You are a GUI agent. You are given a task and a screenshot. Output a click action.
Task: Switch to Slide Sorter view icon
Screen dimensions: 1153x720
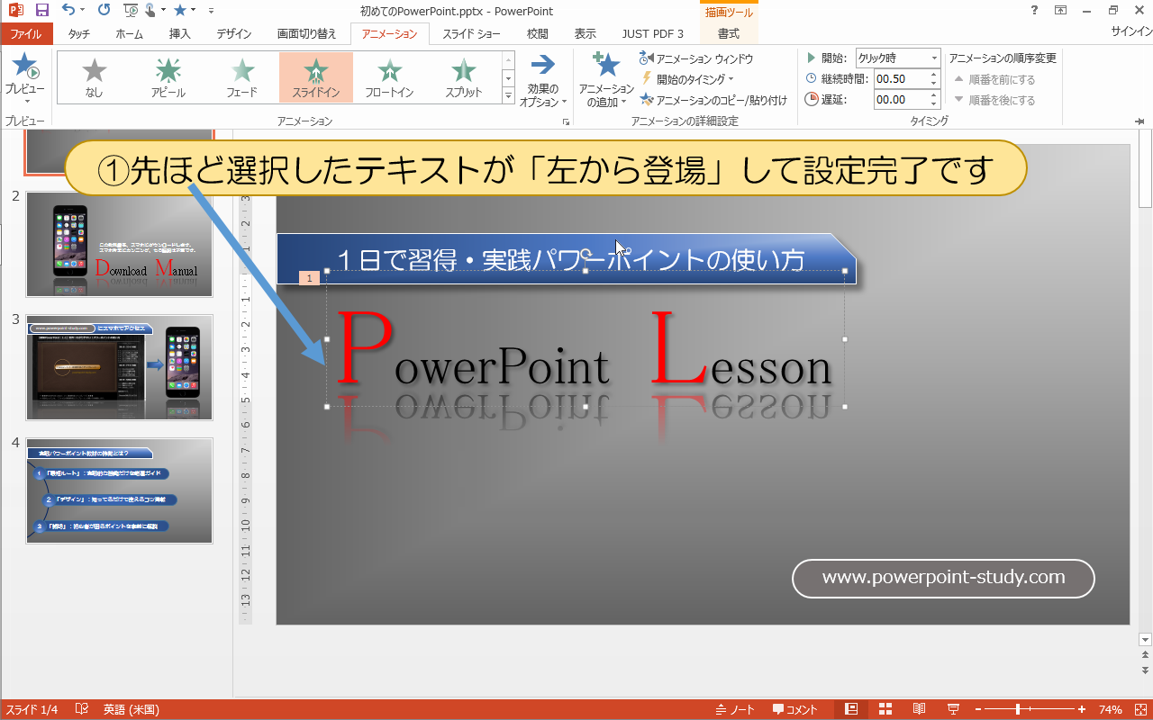(885, 709)
